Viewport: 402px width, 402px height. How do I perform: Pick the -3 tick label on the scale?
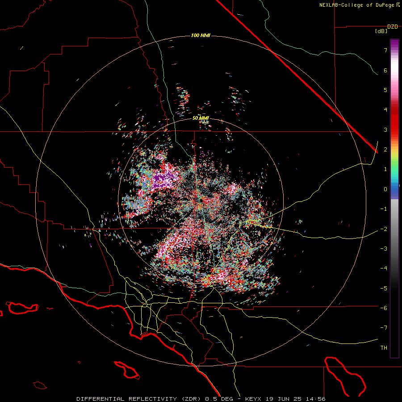(384, 249)
